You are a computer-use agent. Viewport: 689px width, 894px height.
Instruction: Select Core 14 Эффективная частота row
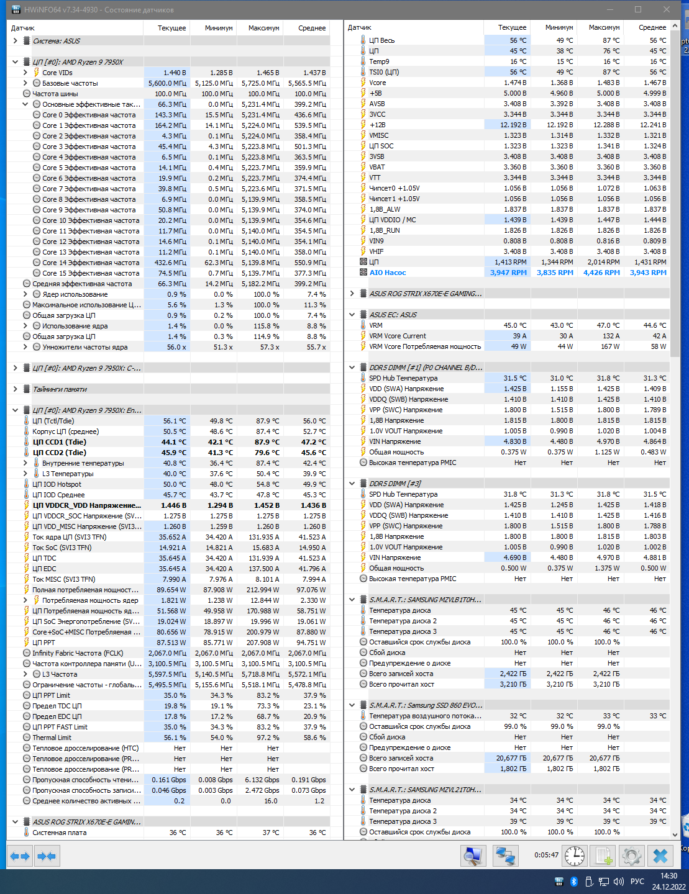tap(168, 263)
